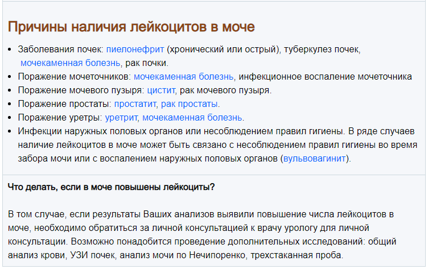The image size is (428, 269).
Task: Open the пиелонефрит link
Action: 135,49
